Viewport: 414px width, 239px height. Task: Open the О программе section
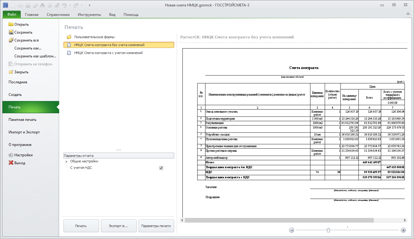point(20,145)
